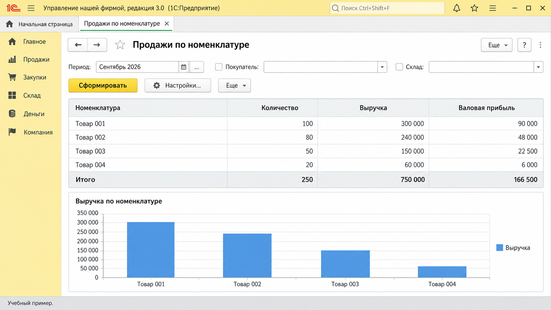This screenshot has height=310, width=551.
Task: Open notifications bell
Action: tap(456, 8)
